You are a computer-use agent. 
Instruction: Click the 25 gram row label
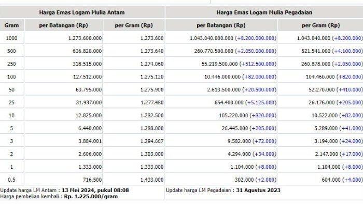click(11, 102)
